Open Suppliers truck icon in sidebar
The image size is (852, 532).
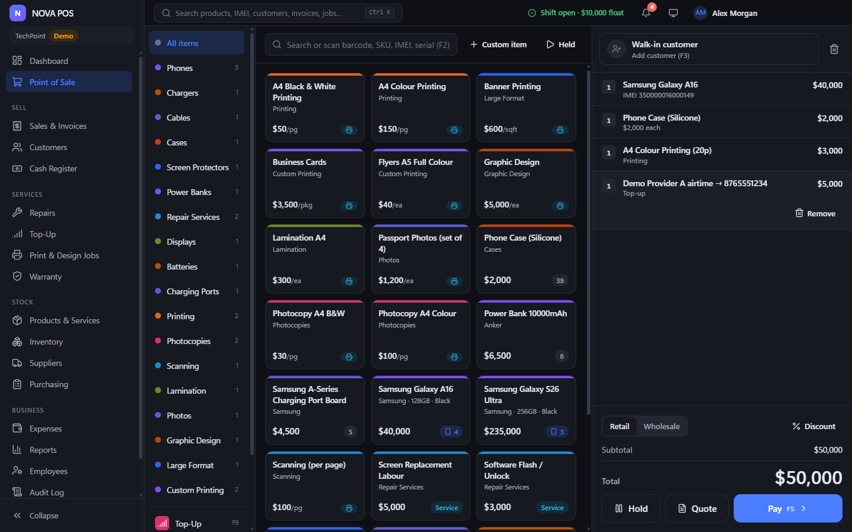tap(17, 363)
